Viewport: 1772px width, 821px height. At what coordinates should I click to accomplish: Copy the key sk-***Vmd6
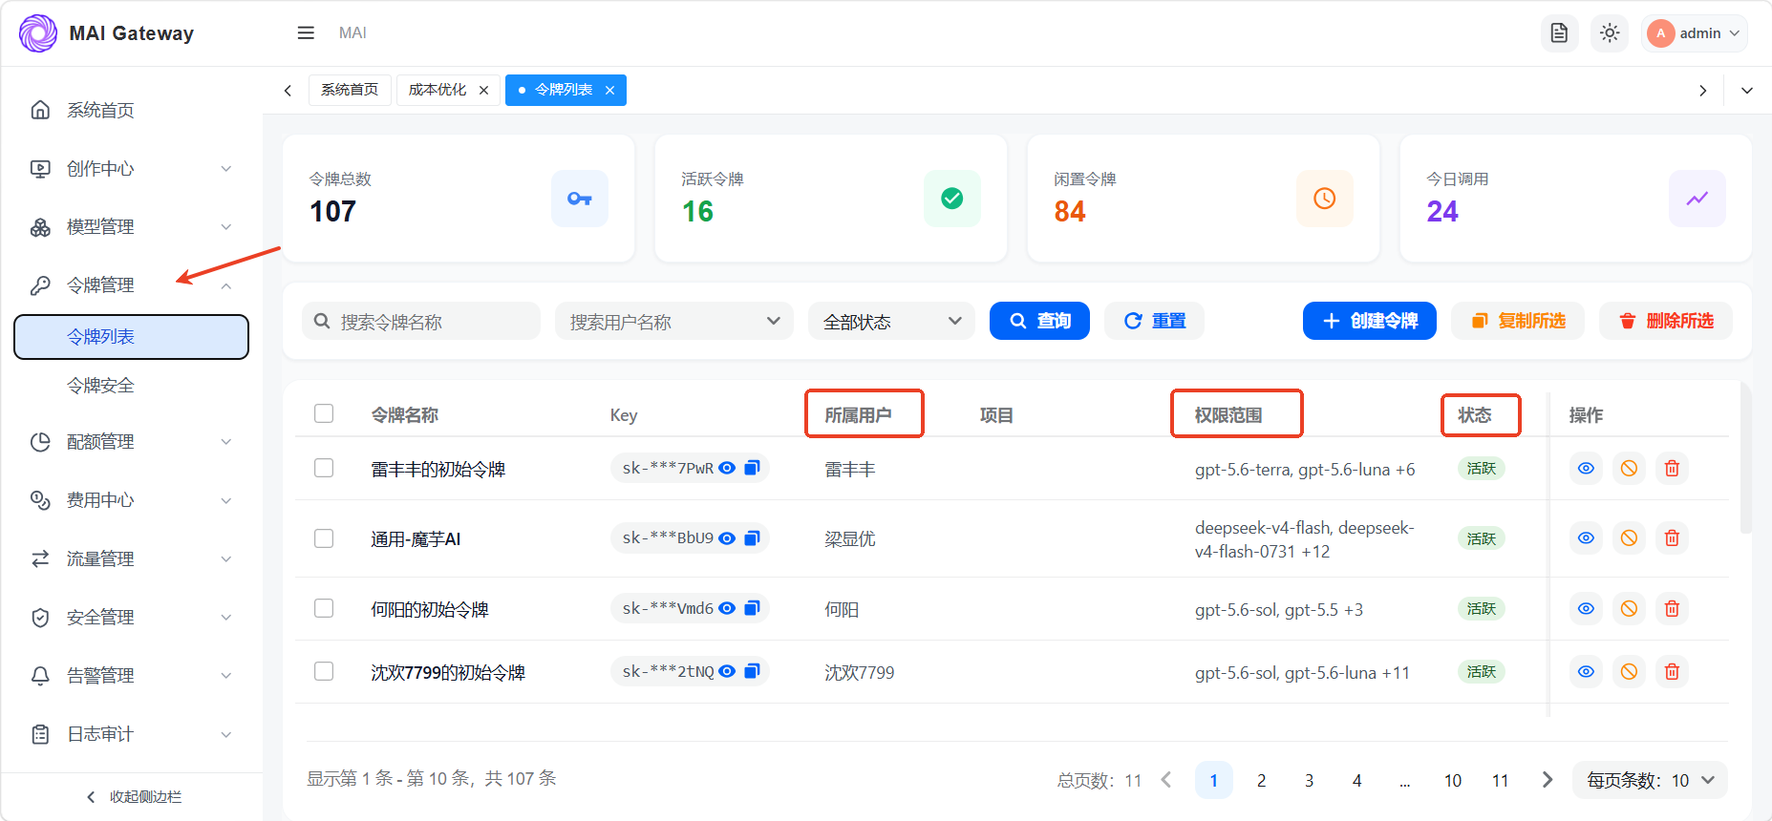753,608
